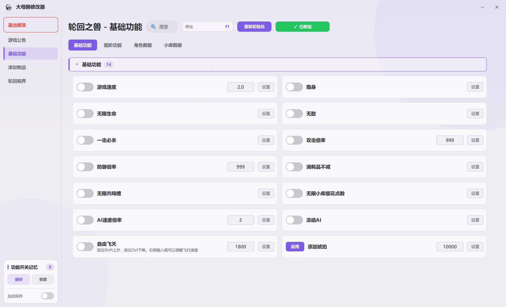The image size is (506, 307).
Task: Turn on 消耗品不减 switch
Action: pos(294,167)
